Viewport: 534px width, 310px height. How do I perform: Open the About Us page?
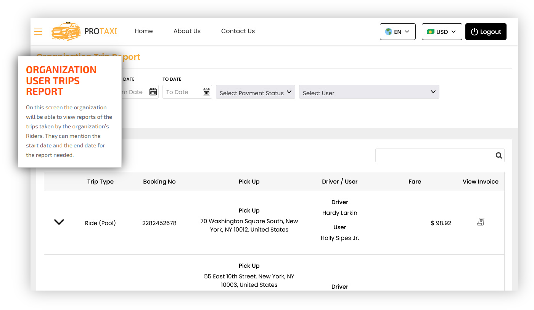pos(187,31)
